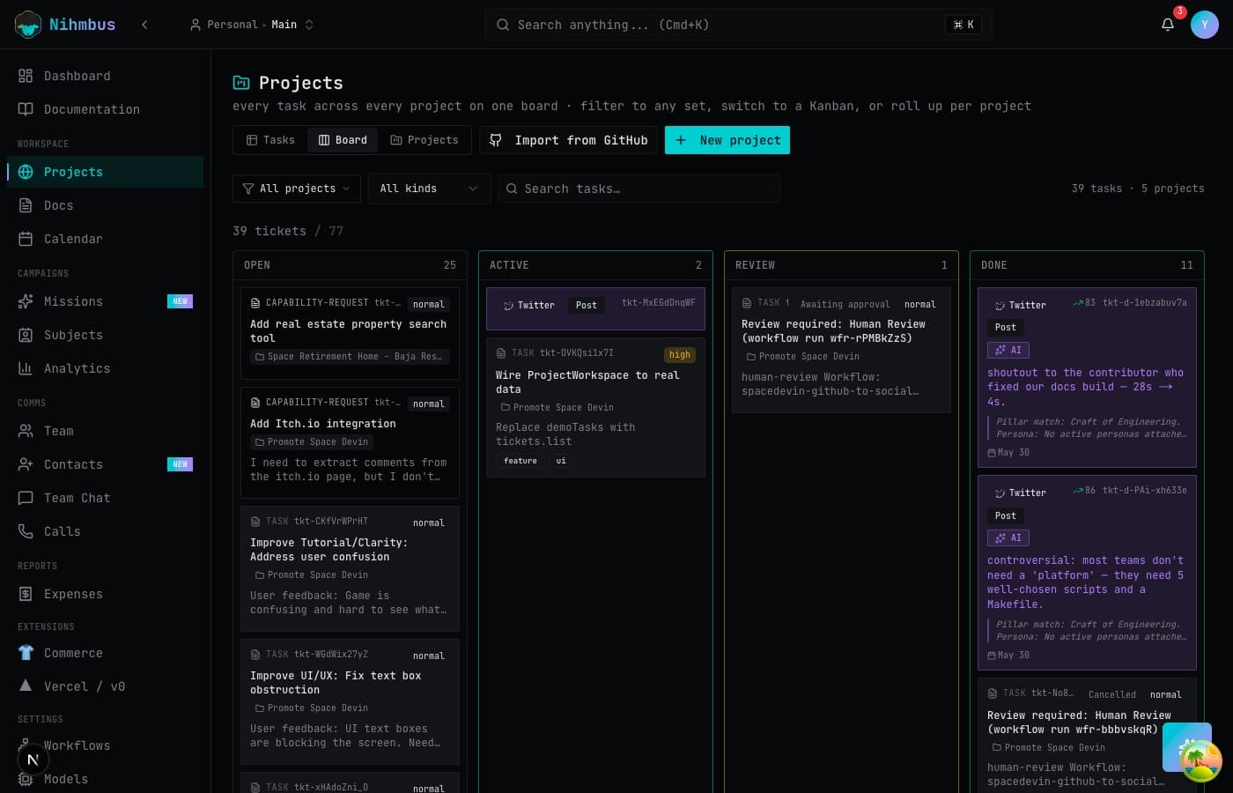Screen dimensions: 1233x793
Task: Open the Improve Tutorial/Clarity task card
Action: point(350,568)
